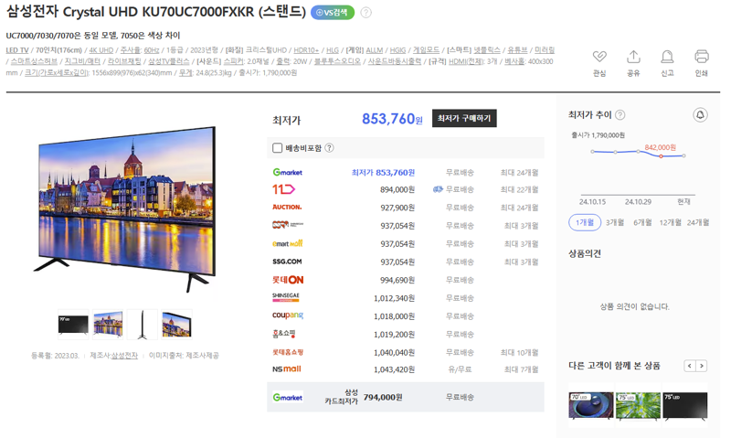731x438 pixels.
Task: Open Gmarket logo in 삼성 카드최저가 row
Action: [288, 398]
